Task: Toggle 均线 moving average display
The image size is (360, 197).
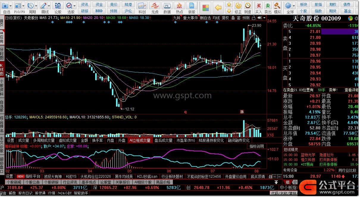Action: [x=216, y=18]
